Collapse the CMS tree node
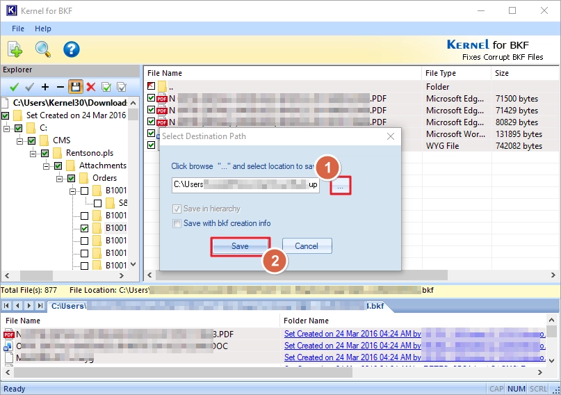Viewport: 561px width, 395px height. click(19, 140)
